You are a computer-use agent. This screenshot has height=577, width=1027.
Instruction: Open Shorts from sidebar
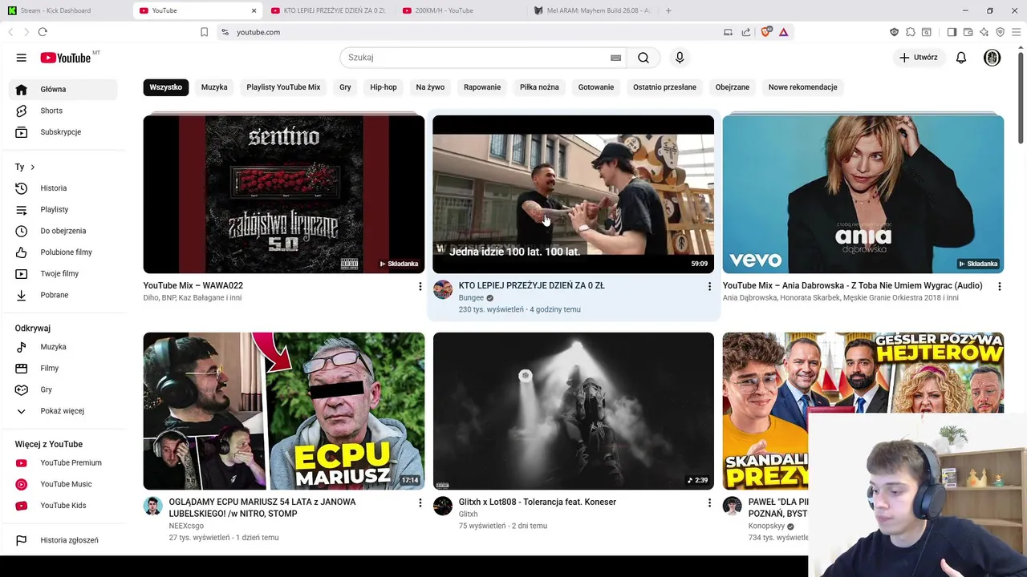click(63, 111)
